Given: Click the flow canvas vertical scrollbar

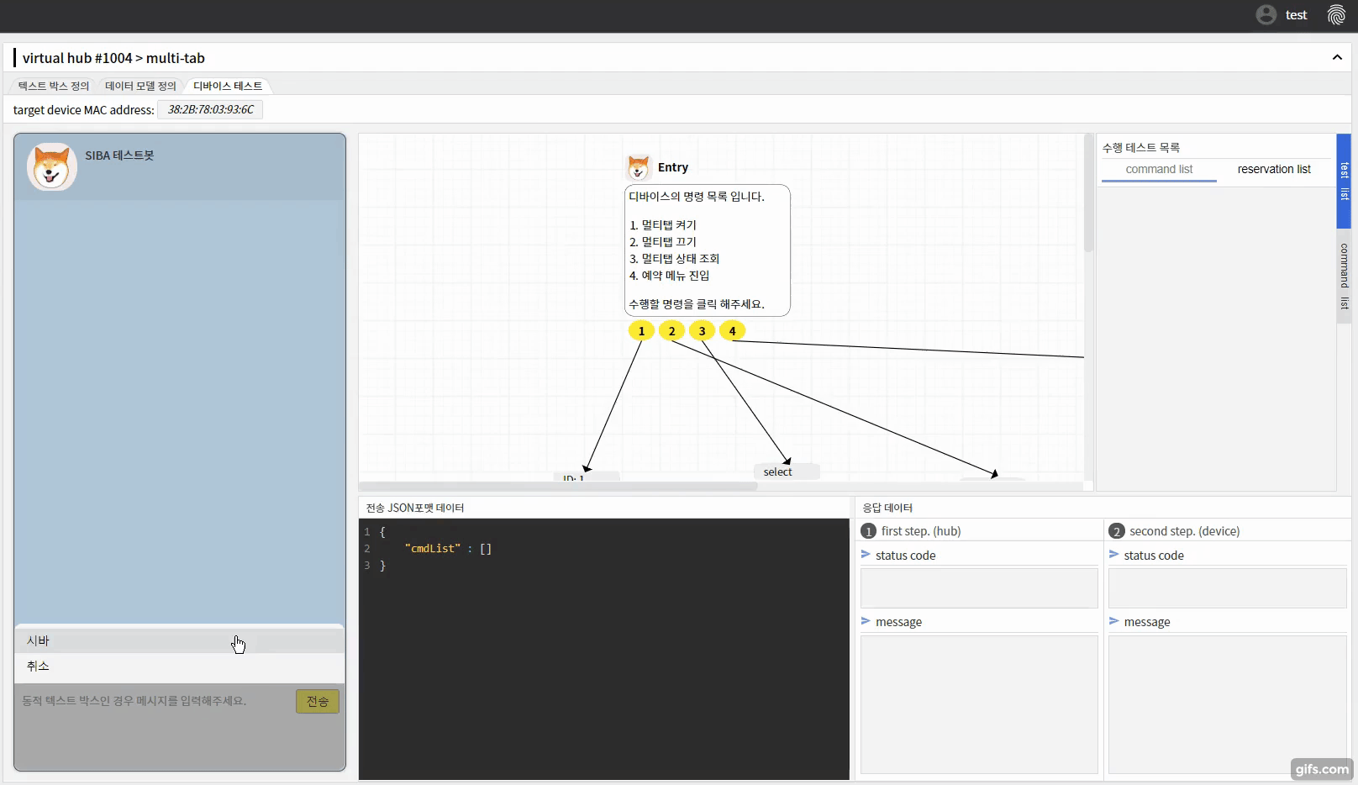Looking at the screenshot, I should (1088, 193).
